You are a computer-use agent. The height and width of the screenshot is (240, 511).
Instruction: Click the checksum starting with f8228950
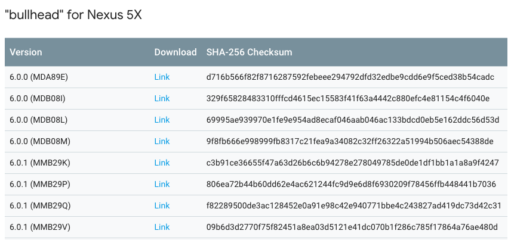[x=353, y=205]
